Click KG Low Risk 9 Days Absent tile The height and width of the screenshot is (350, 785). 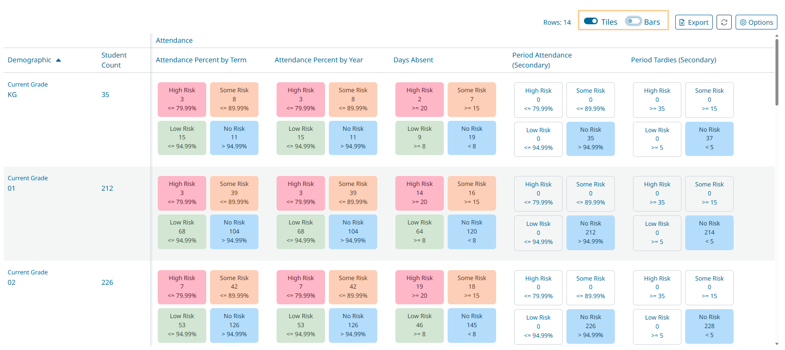click(419, 137)
